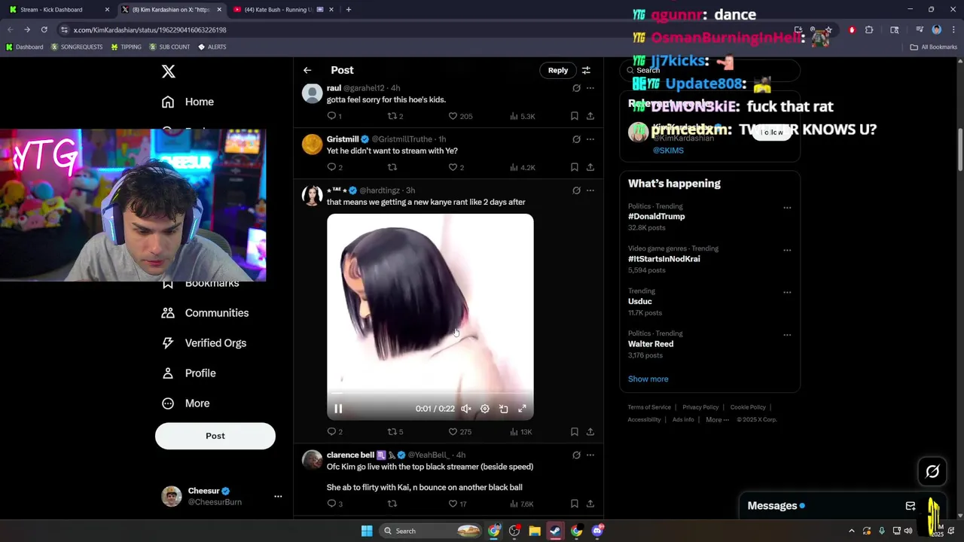Image resolution: width=964 pixels, height=542 pixels.
Task: Open options for #DonaldTrump trend
Action: click(x=787, y=208)
